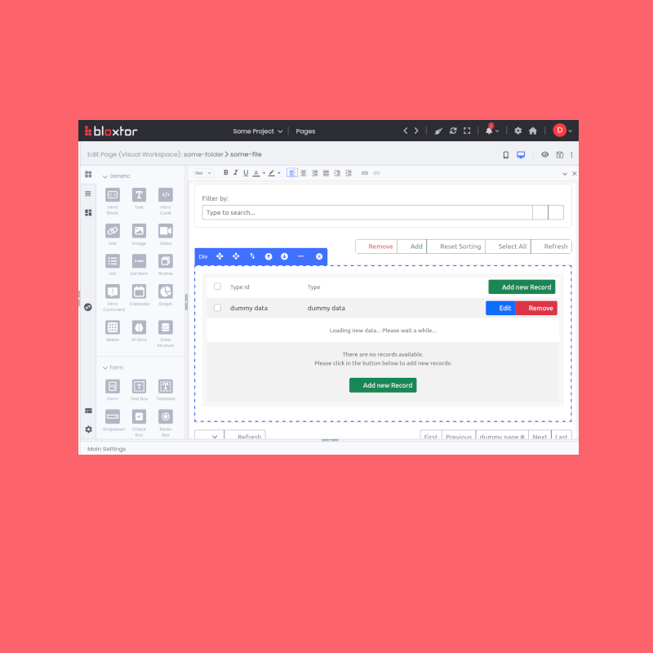653x653 pixels.
Task: Focus the Type to search filter field
Action: click(366, 212)
